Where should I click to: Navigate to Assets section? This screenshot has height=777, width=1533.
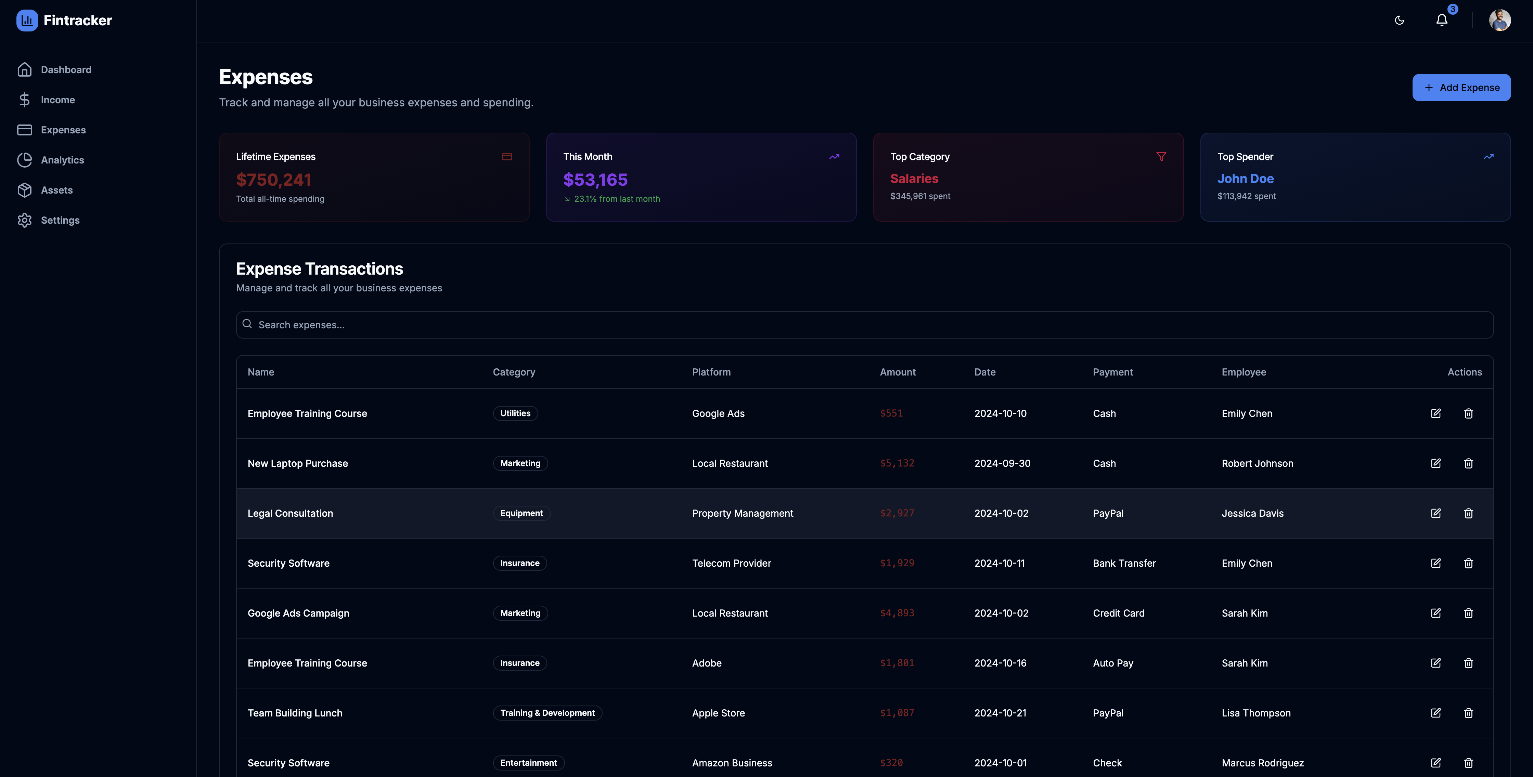click(x=56, y=190)
